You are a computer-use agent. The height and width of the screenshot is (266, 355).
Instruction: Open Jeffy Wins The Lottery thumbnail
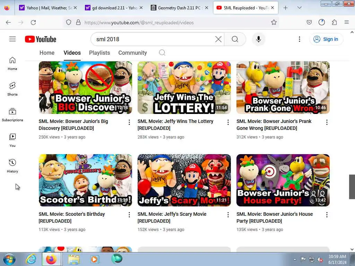184,88
